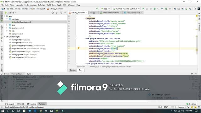Image resolution: width=201 pixels, height=113 pixels.
Task: Expand the res folder node
Action: tap(7, 31)
